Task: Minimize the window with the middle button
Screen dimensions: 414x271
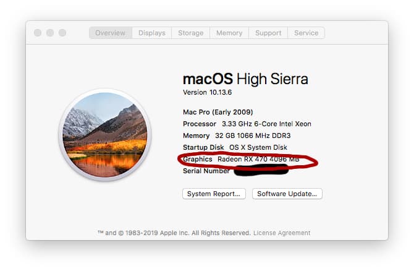Action: click(50, 33)
